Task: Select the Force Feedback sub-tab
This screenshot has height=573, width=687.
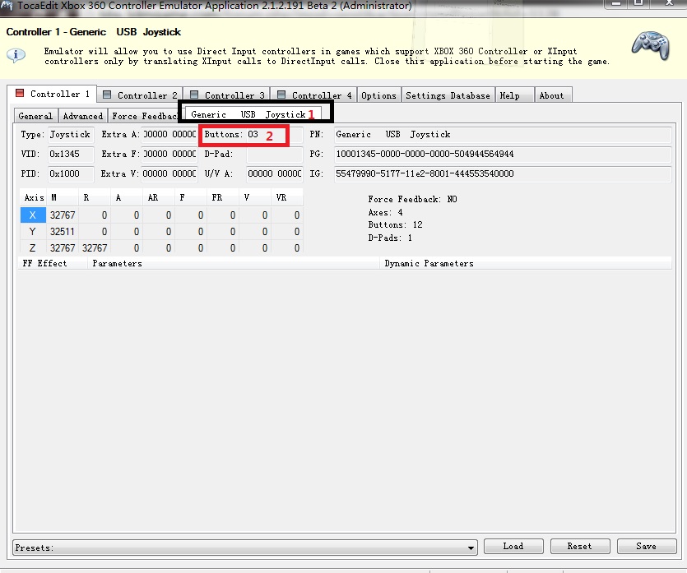Action: click(144, 116)
